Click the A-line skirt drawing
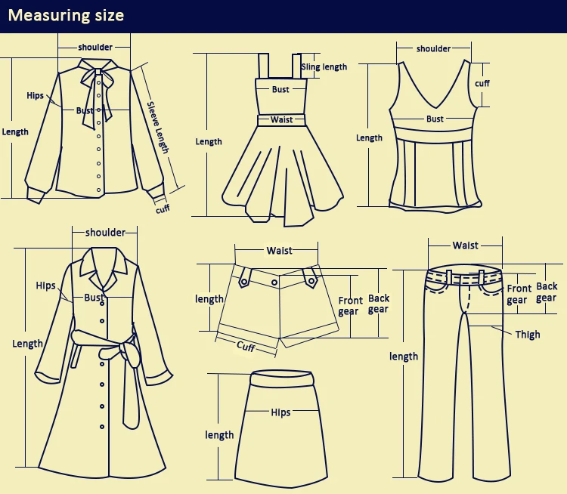 click(x=281, y=429)
